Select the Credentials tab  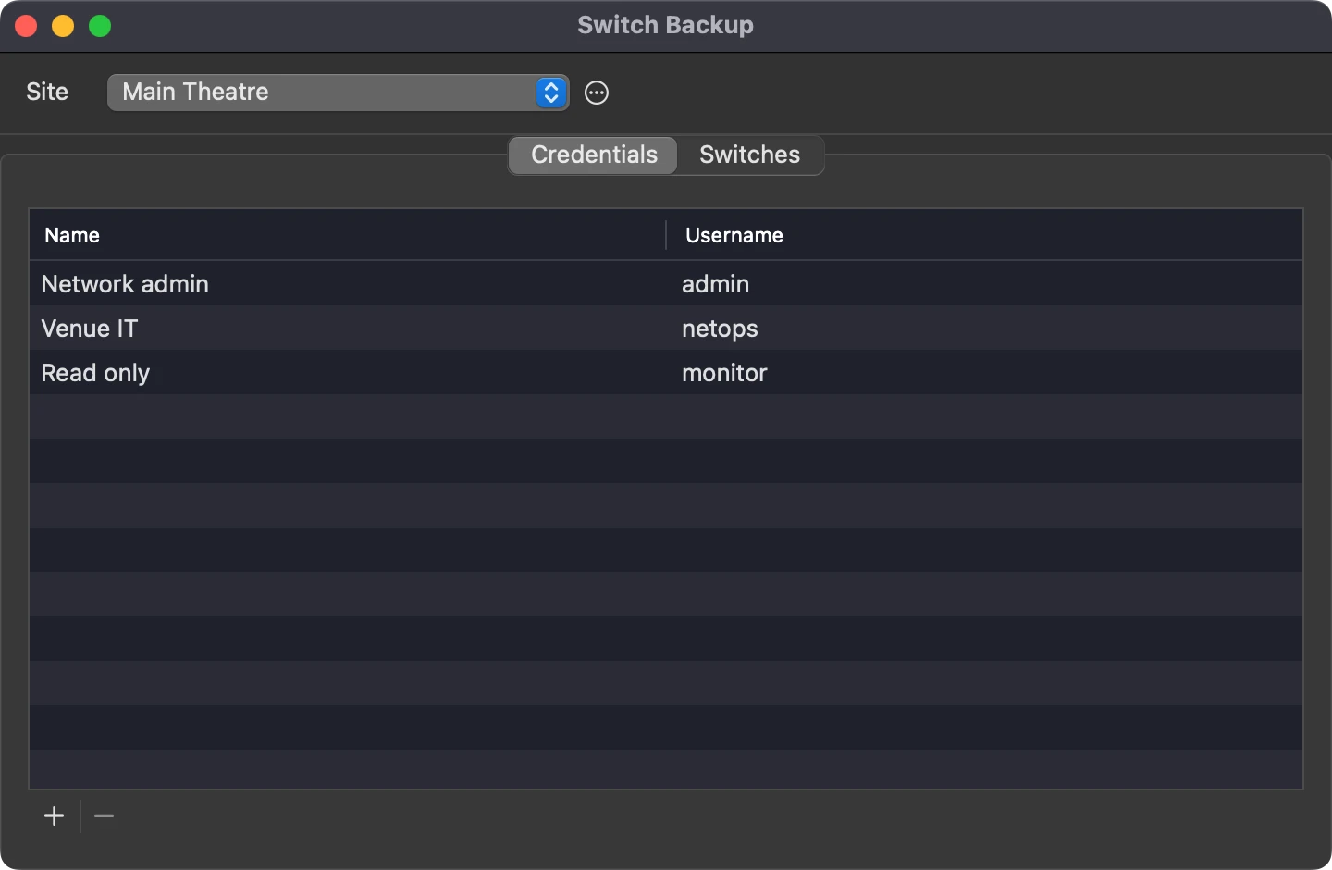(x=594, y=155)
